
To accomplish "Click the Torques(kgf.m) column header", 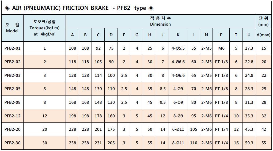I will coord(45,28).
